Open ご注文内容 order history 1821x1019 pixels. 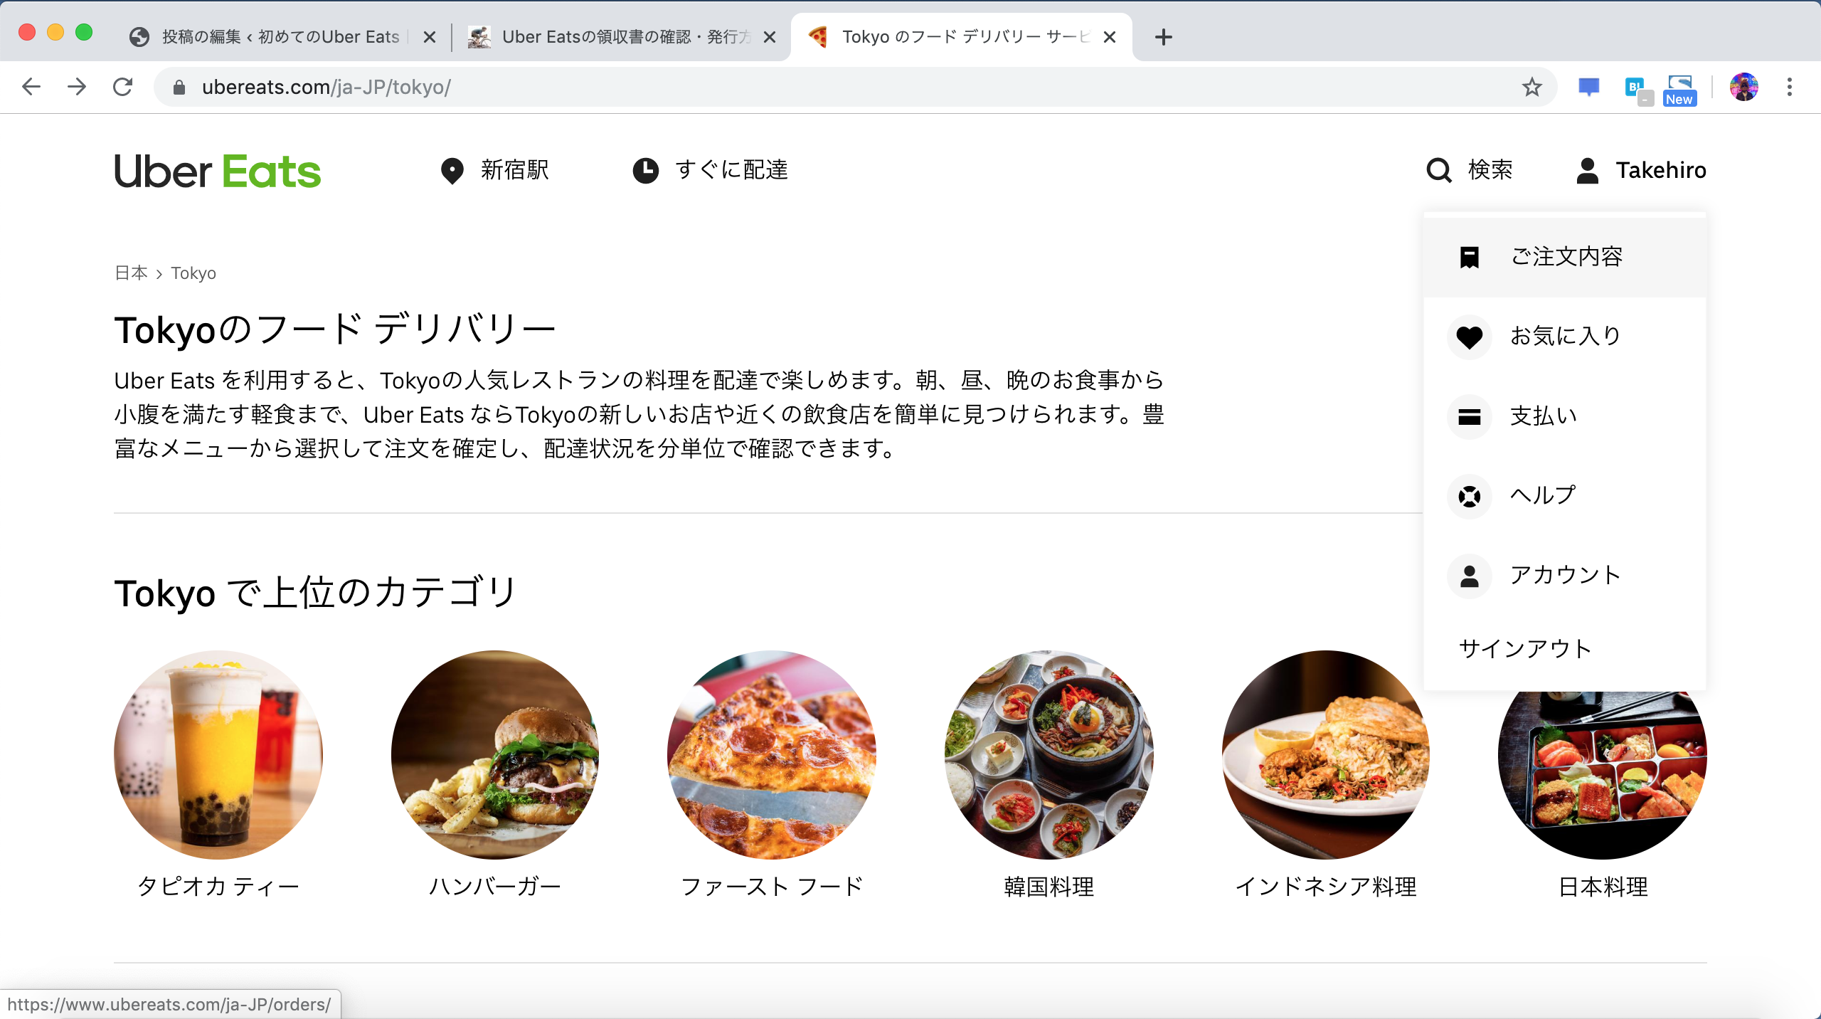[1566, 255]
